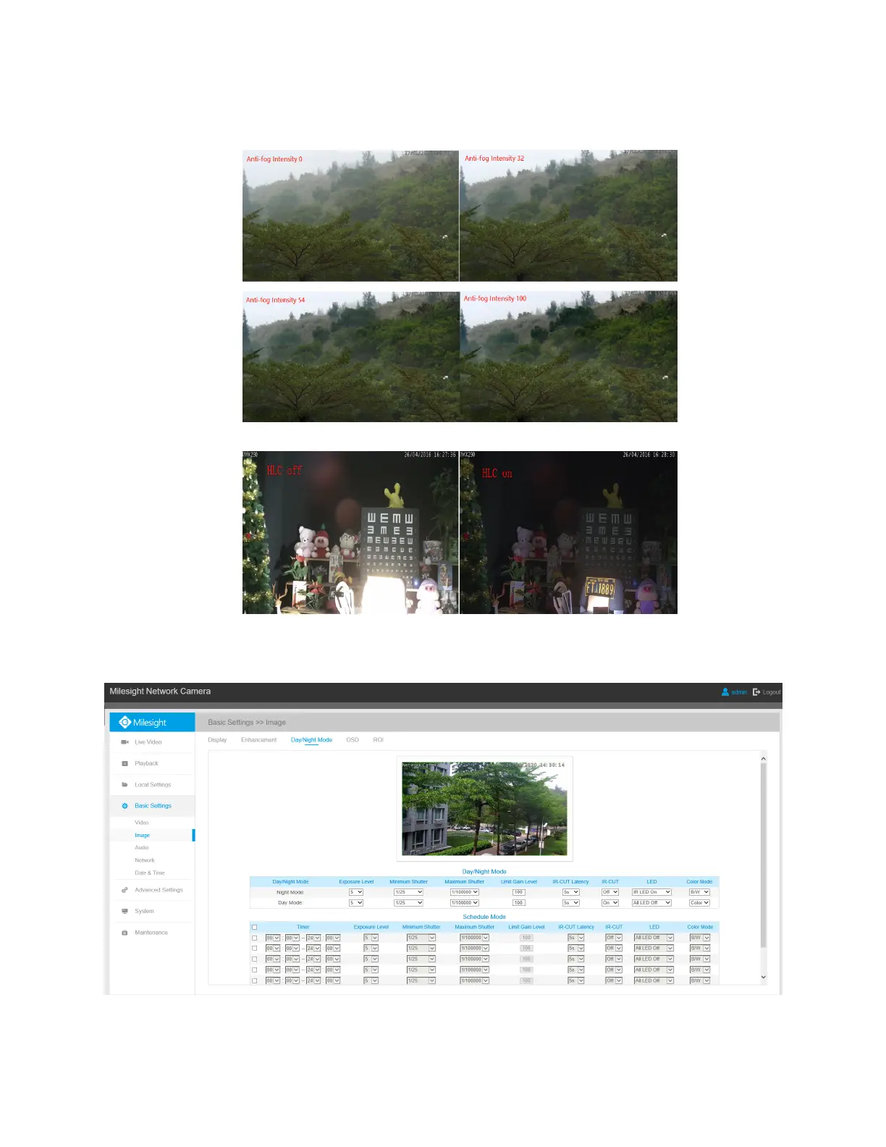Enable the first schedule row checkbox

[x=254, y=938]
